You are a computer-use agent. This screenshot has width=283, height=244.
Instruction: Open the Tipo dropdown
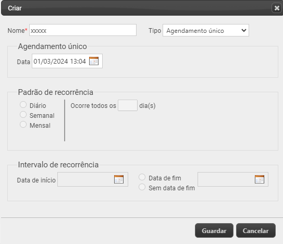(206, 30)
